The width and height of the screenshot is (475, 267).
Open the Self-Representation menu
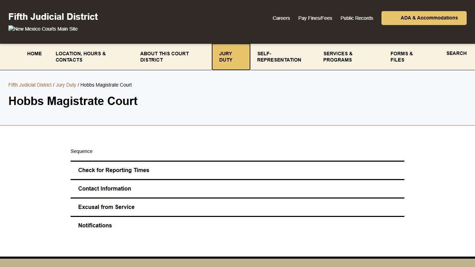[279, 57]
